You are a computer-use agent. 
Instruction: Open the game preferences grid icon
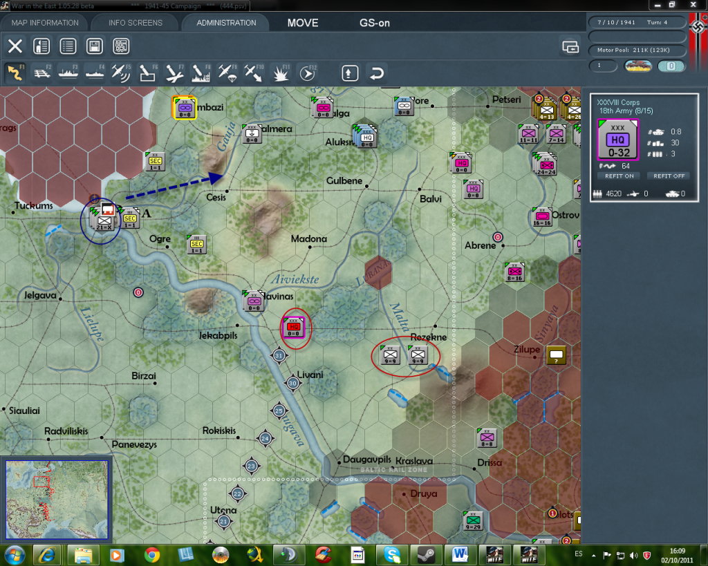[x=121, y=46]
